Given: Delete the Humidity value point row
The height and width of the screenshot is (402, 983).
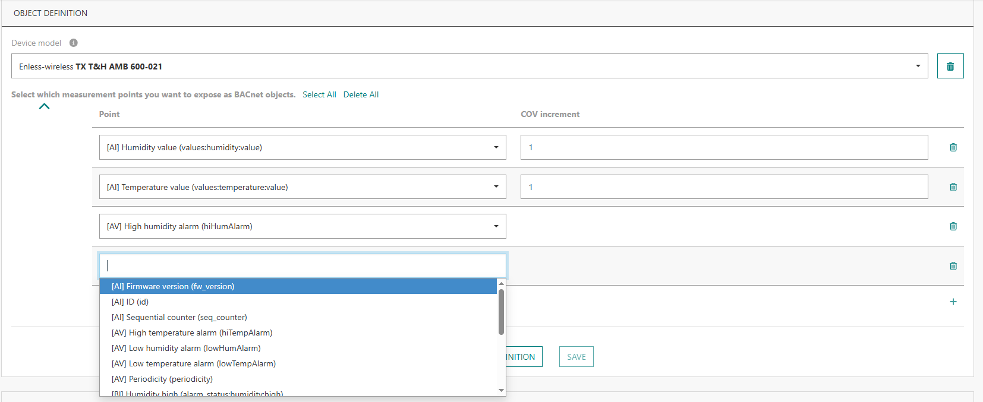Looking at the screenshot, I should point(953,147).
